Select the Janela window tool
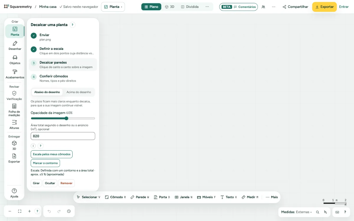This screenshot has height=221, width=354. 183,197
